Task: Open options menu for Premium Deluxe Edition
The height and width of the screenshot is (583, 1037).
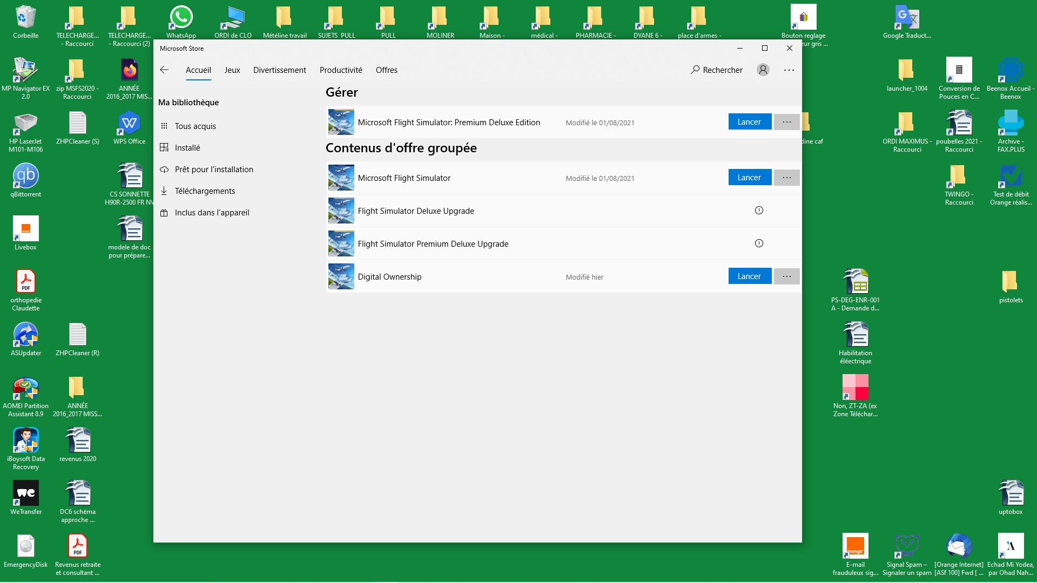Action: pyautogui.click(x=787, y=122)
